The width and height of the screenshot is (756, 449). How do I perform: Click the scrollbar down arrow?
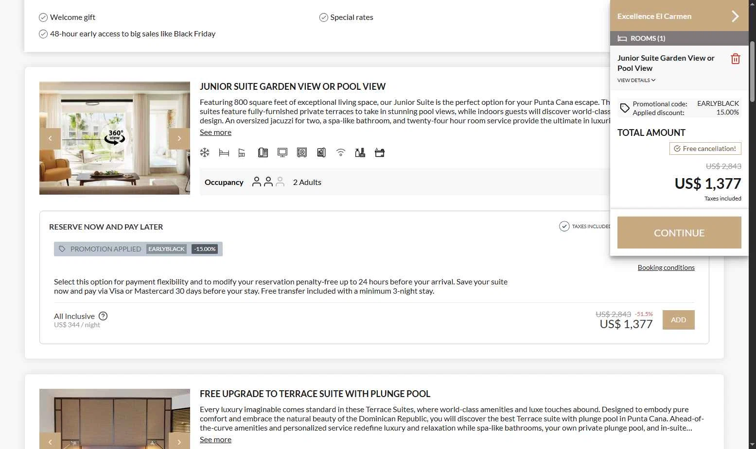tap(752, 444)
